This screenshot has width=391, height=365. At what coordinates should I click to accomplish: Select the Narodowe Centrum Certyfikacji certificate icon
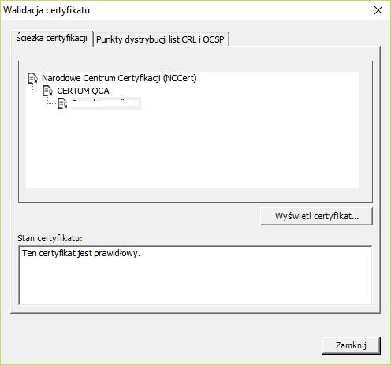tap(33, 78)
